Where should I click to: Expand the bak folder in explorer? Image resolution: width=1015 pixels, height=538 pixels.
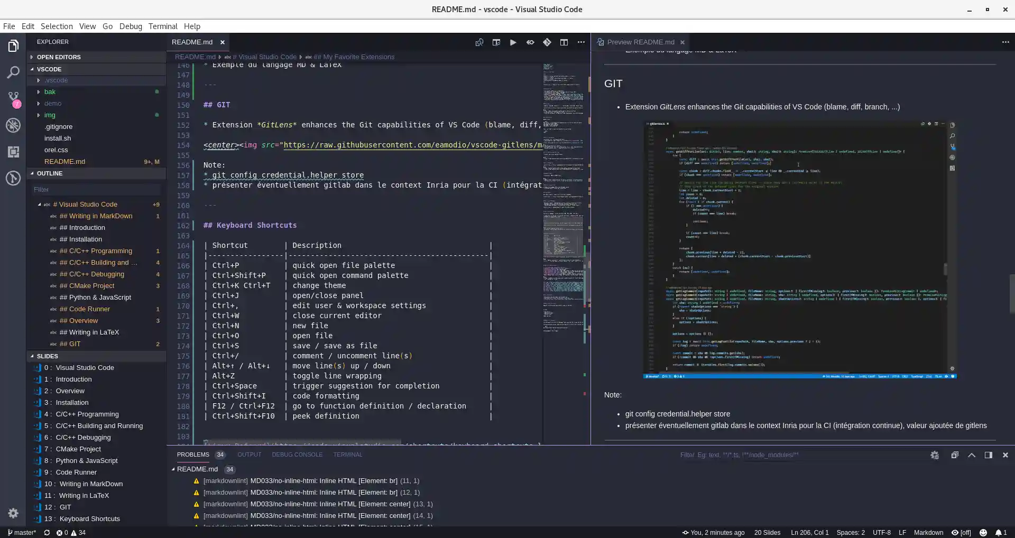click(50, 92)
